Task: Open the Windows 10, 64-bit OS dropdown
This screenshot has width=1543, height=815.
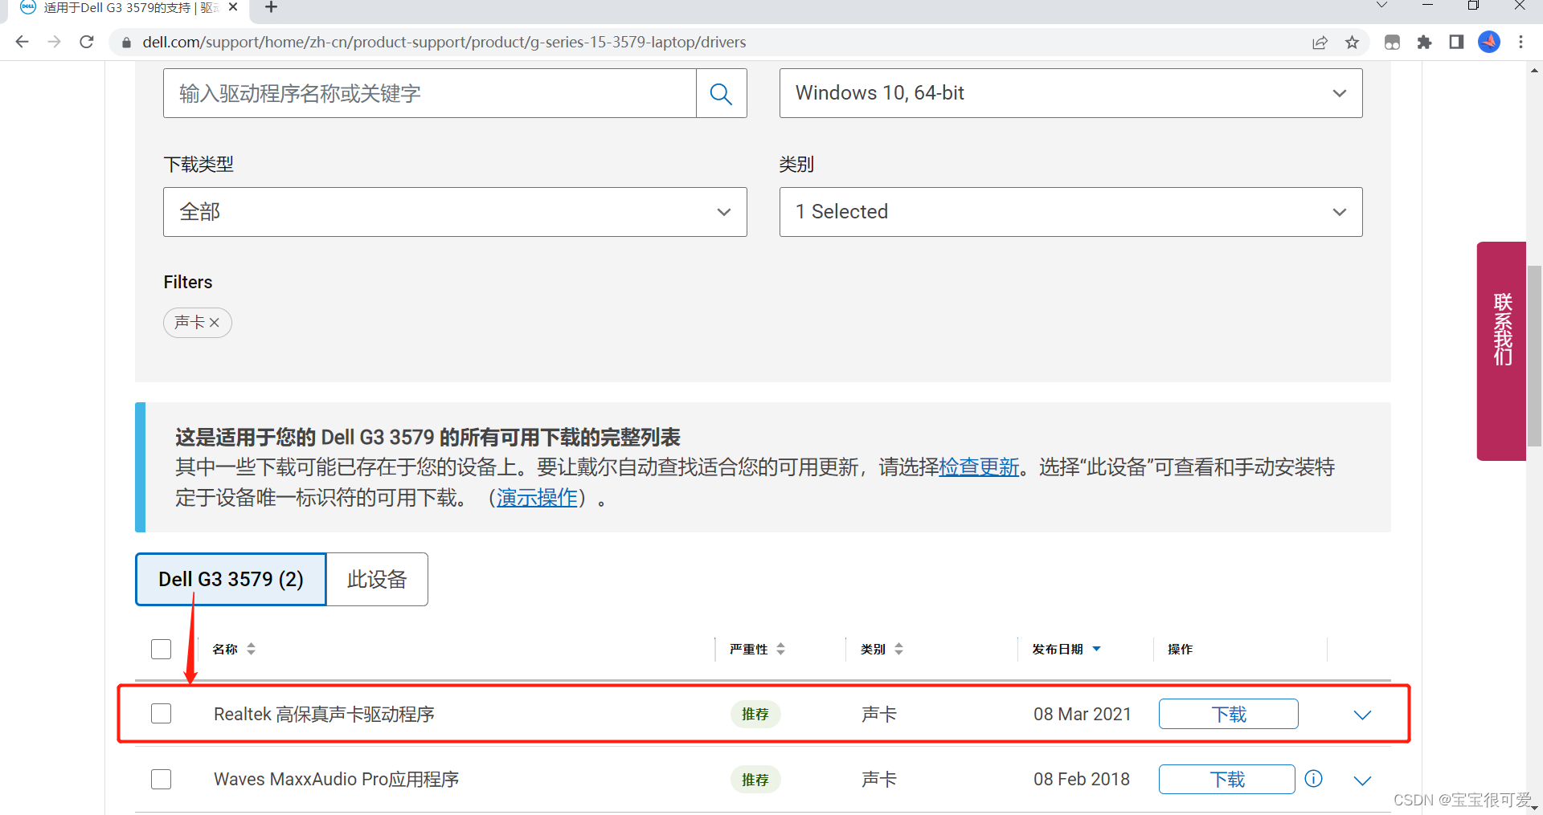Action: click(x=1070, y=93)
